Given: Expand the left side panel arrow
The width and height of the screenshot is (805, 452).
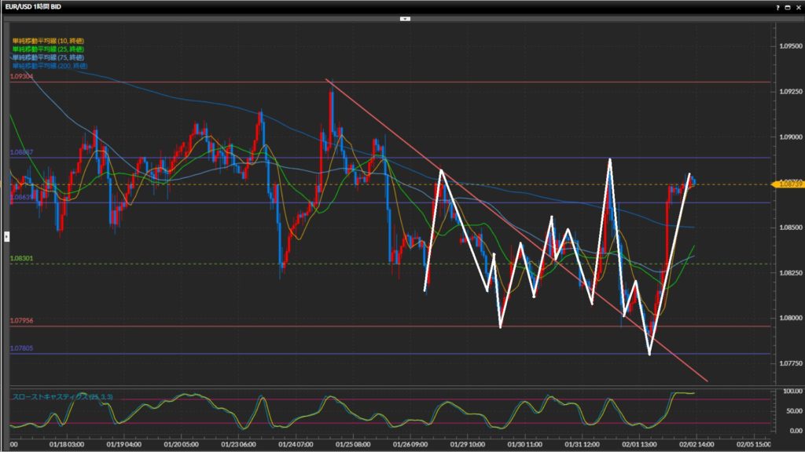Looking at the screenshot, I should coord(7,235).
